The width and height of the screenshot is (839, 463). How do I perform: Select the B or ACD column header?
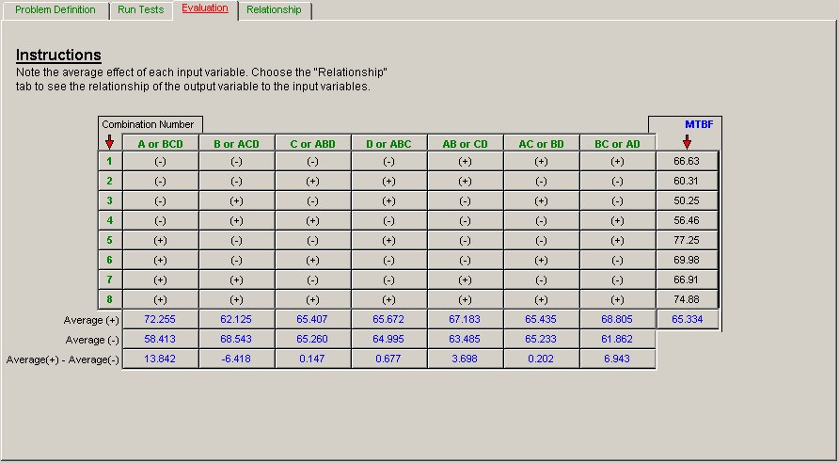pos(236,144)
